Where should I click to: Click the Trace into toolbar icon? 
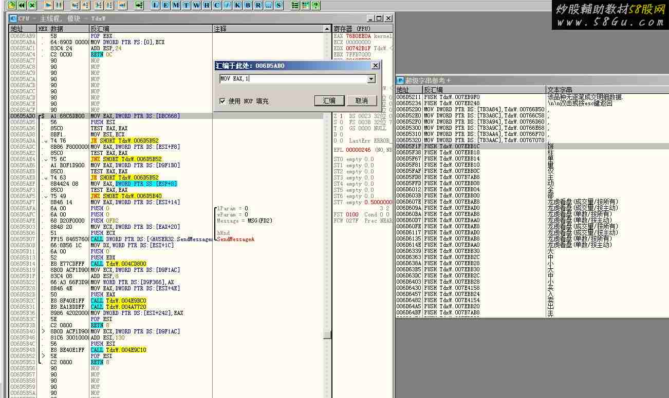[x=99, y=5]
